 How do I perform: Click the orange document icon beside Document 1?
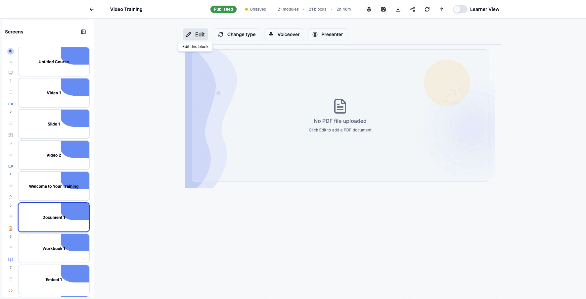tap(10, 228)
